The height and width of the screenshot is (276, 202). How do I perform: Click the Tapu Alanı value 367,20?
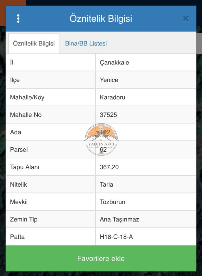click(109, 167)
